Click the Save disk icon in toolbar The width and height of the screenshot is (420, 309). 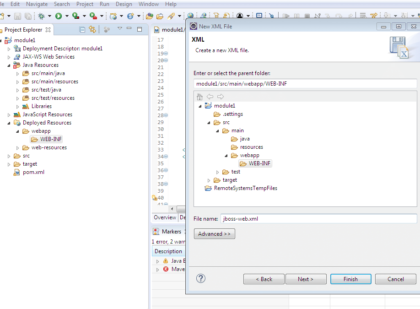pos(17,16)
